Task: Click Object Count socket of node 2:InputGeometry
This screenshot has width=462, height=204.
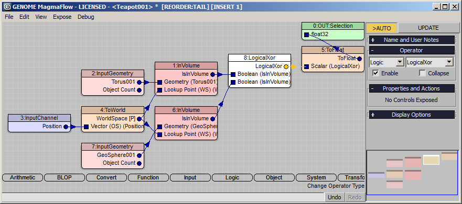Action: pyautogui.click(x=139, y=90)
